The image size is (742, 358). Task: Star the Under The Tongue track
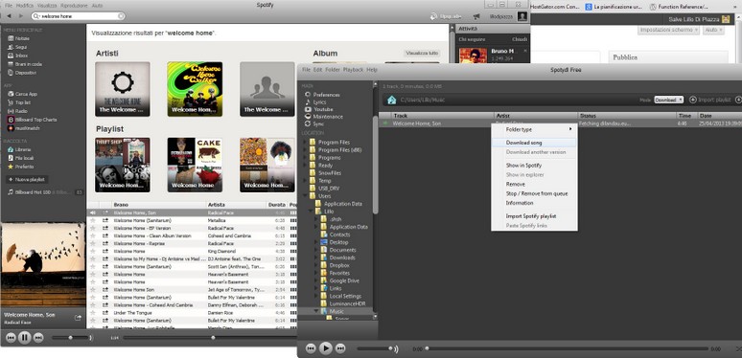tap(93, 313)
